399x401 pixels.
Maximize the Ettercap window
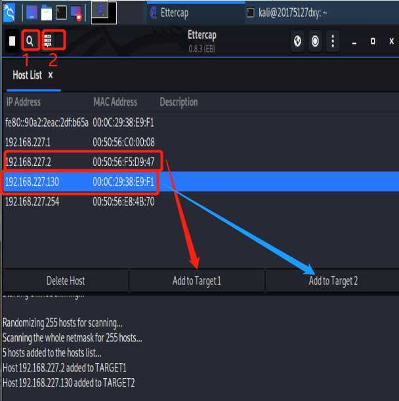373,41
